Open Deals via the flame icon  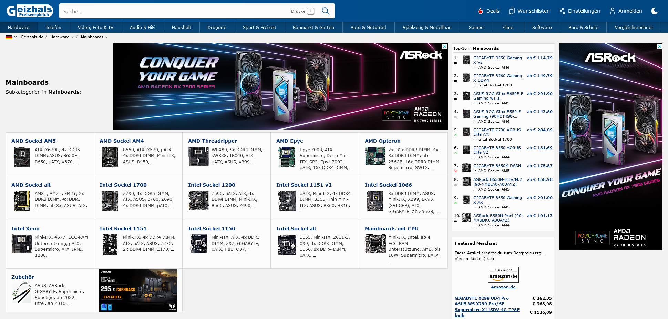point(481,11)
